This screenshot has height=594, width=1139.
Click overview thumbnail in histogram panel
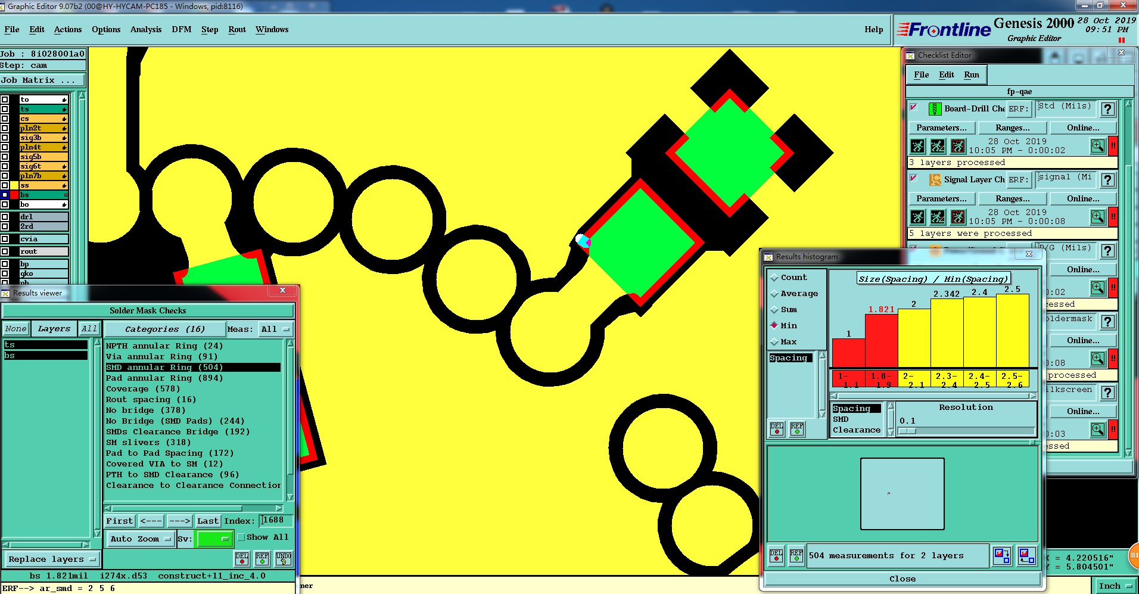[x=902, y=493]
